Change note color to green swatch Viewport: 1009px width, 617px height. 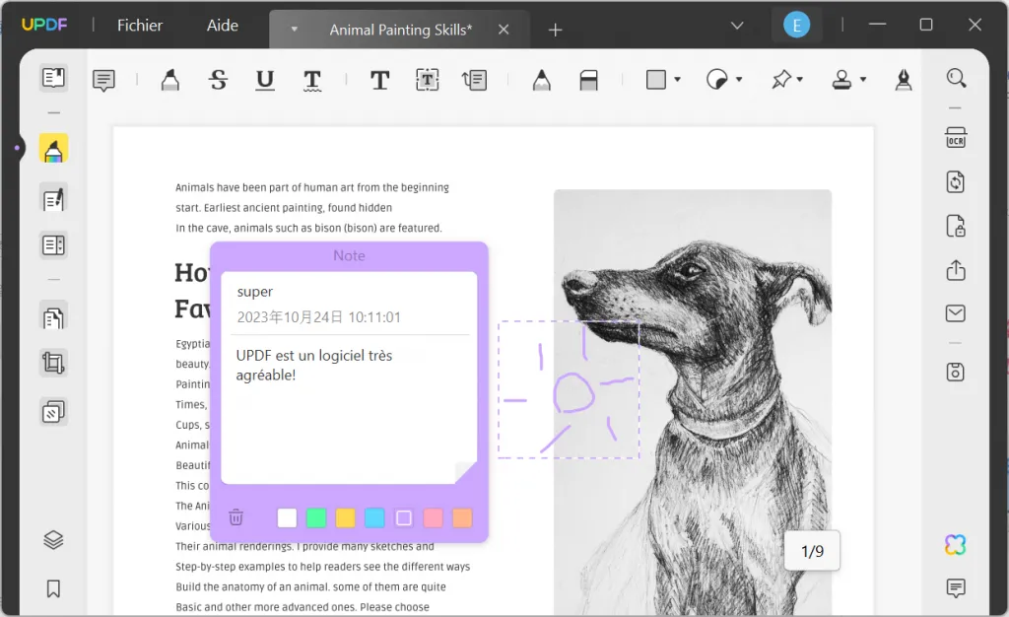[x=316, y=516]
